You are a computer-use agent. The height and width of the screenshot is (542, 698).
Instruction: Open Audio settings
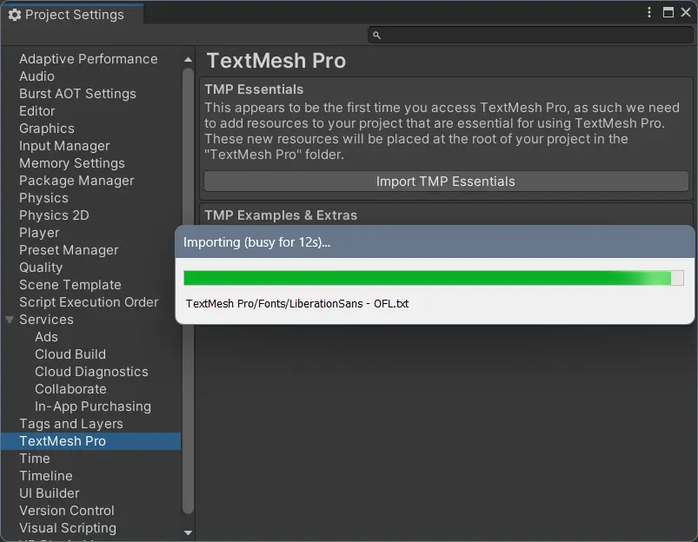point(37,76)
